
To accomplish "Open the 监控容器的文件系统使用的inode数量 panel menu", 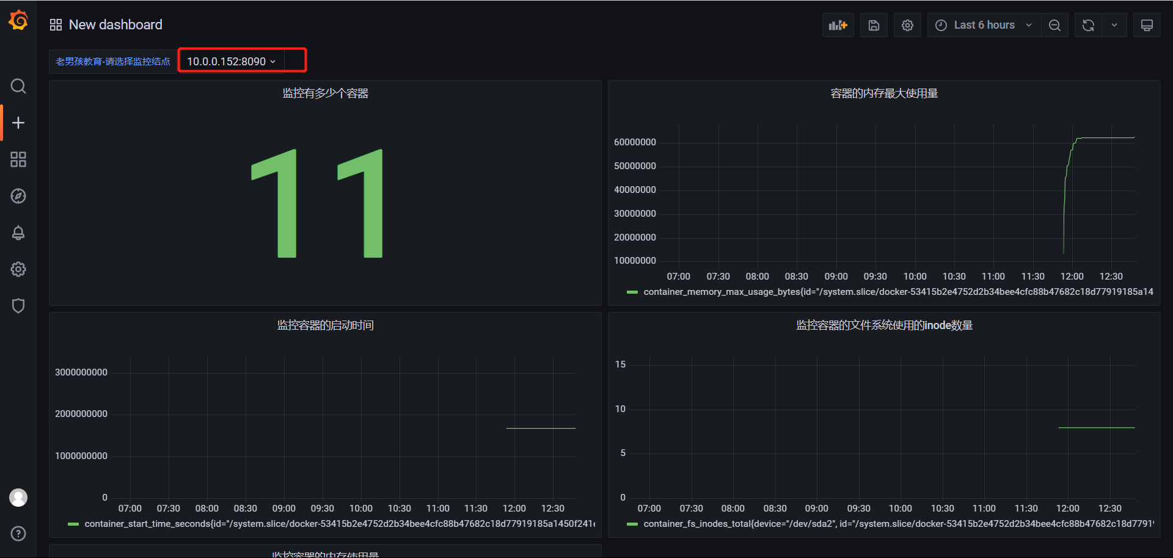I will (x=884, y=325).
